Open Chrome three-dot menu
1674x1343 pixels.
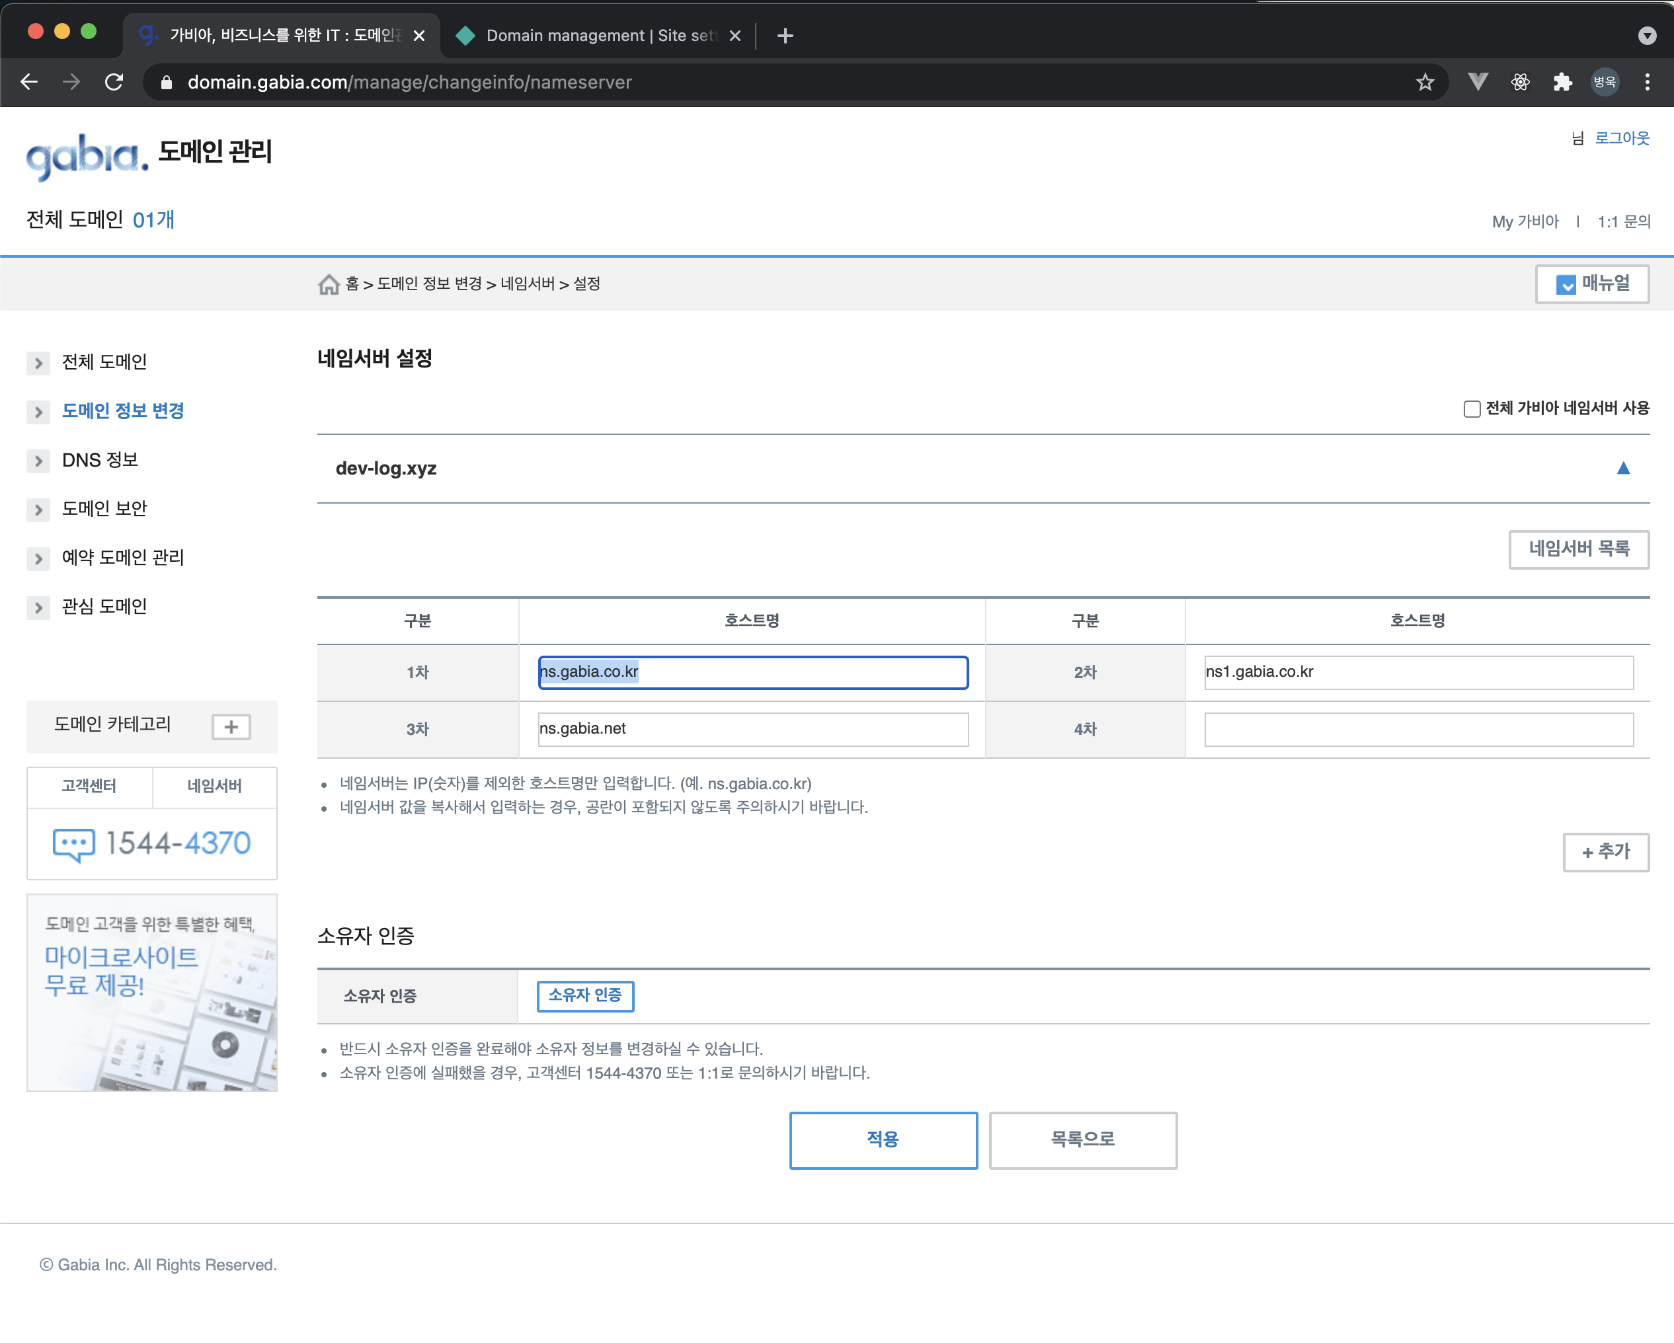pos(1647,83)
